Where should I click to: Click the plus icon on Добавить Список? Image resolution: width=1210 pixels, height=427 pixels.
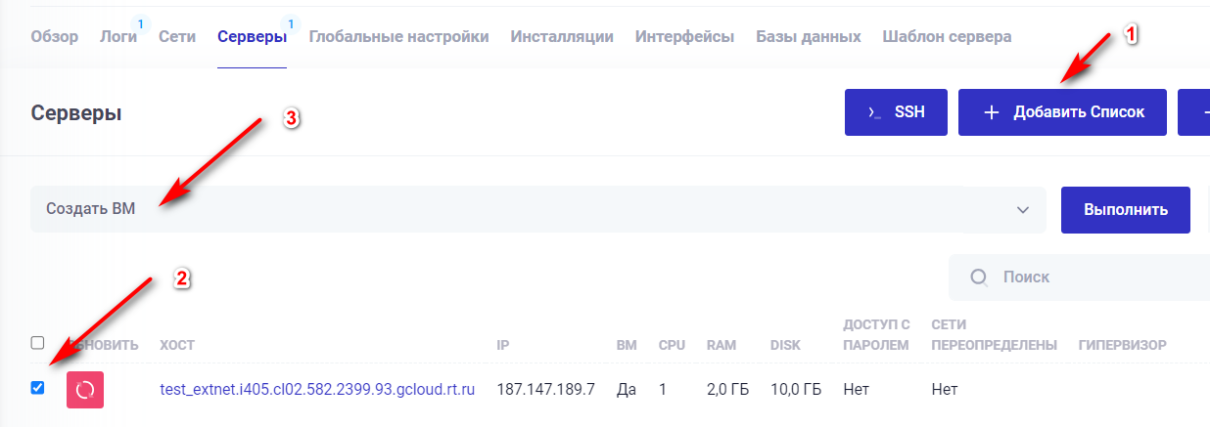(991, 113)
